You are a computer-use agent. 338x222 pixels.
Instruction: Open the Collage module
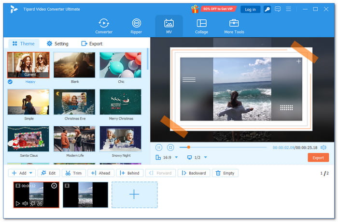point(201,26)
